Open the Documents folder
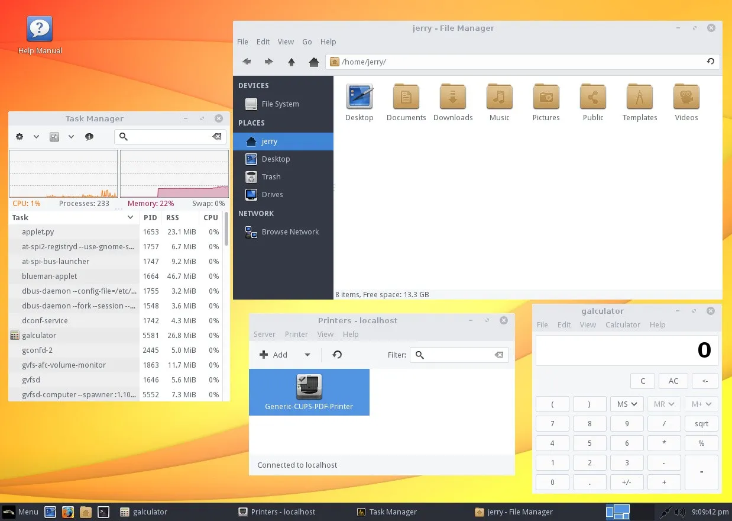 406,101
